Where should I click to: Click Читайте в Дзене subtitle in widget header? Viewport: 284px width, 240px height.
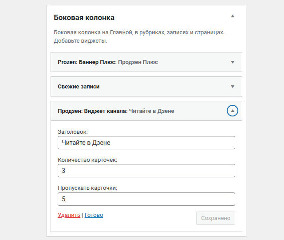tap(151, 111)
